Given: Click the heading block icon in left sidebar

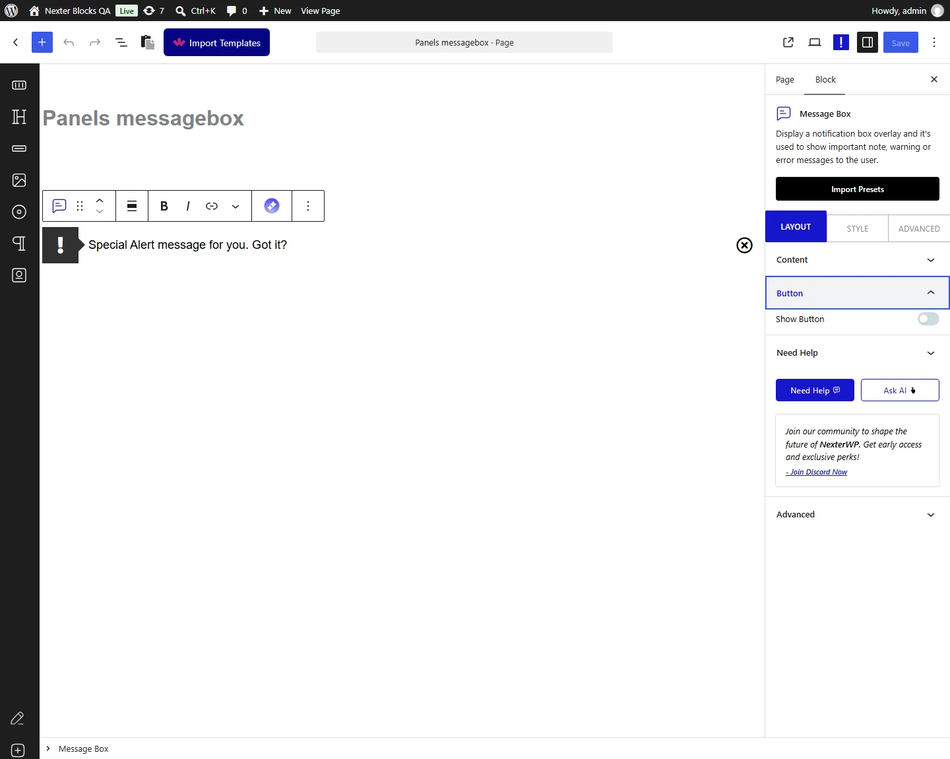Looking at the screenshot, I should tap(19, 117).
